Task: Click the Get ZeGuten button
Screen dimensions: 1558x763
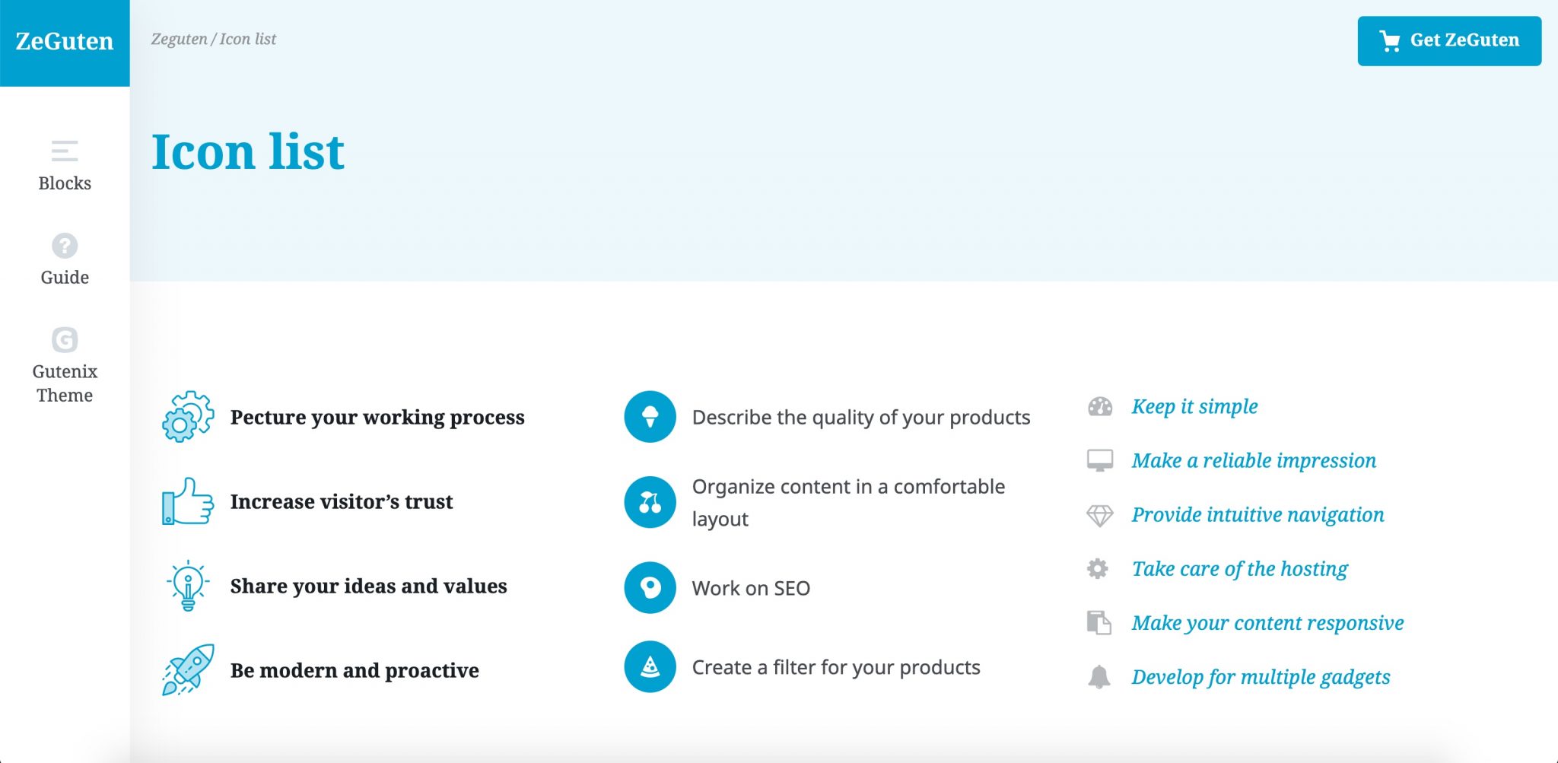Action: tap(1449, 40)
